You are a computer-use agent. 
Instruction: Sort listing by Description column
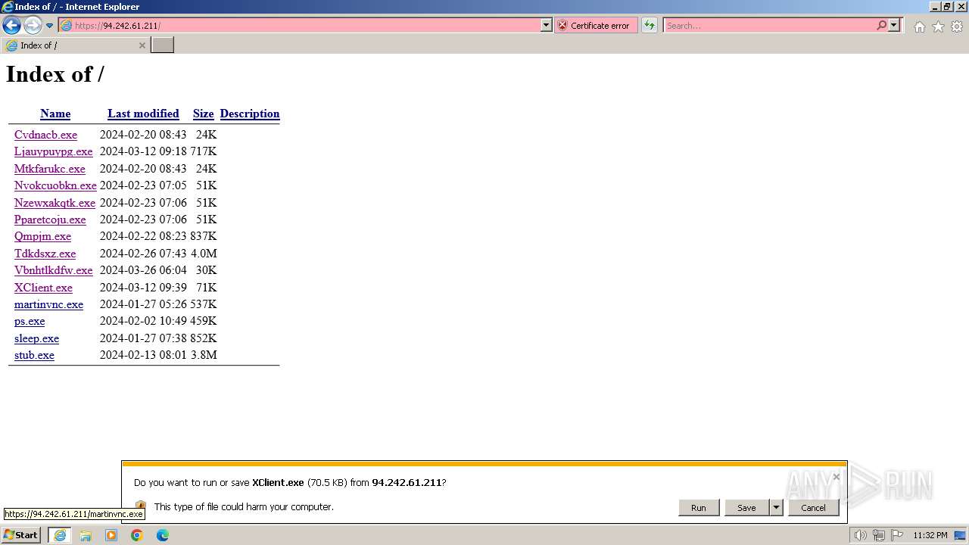pos(250,114)
